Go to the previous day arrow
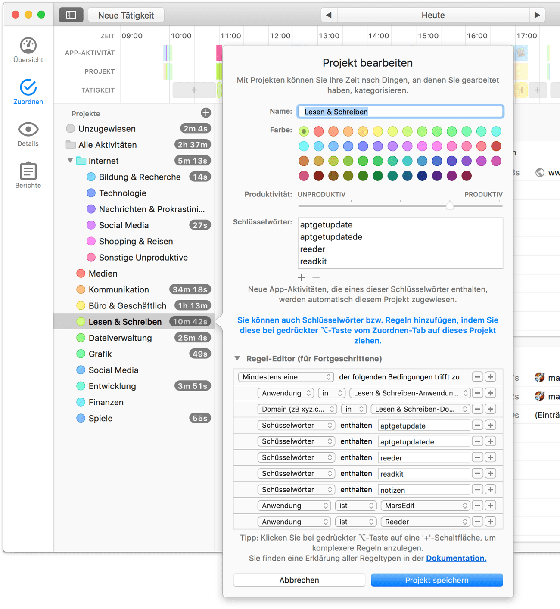Viewport: 560px width, 609px height. (329, 15)
